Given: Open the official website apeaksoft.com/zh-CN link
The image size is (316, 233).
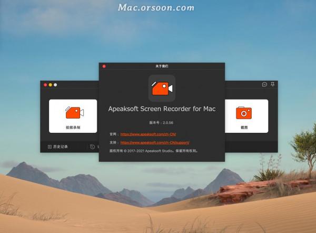Looking at the screenshot, I should (x=148, y=134).
